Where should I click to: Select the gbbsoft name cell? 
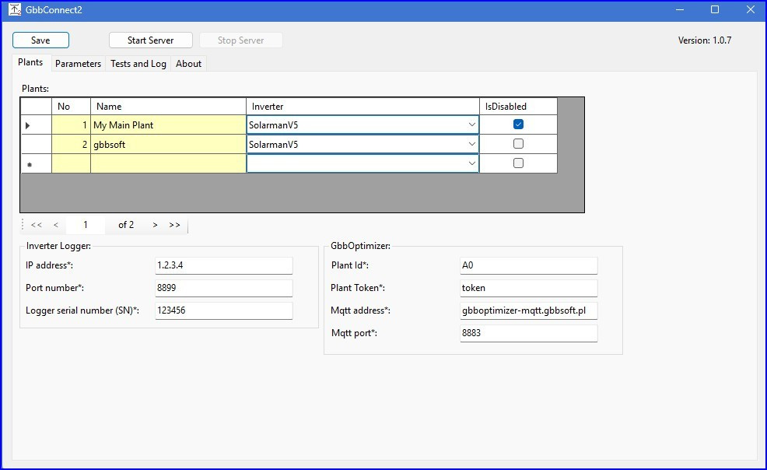click(x=168, y=144)
